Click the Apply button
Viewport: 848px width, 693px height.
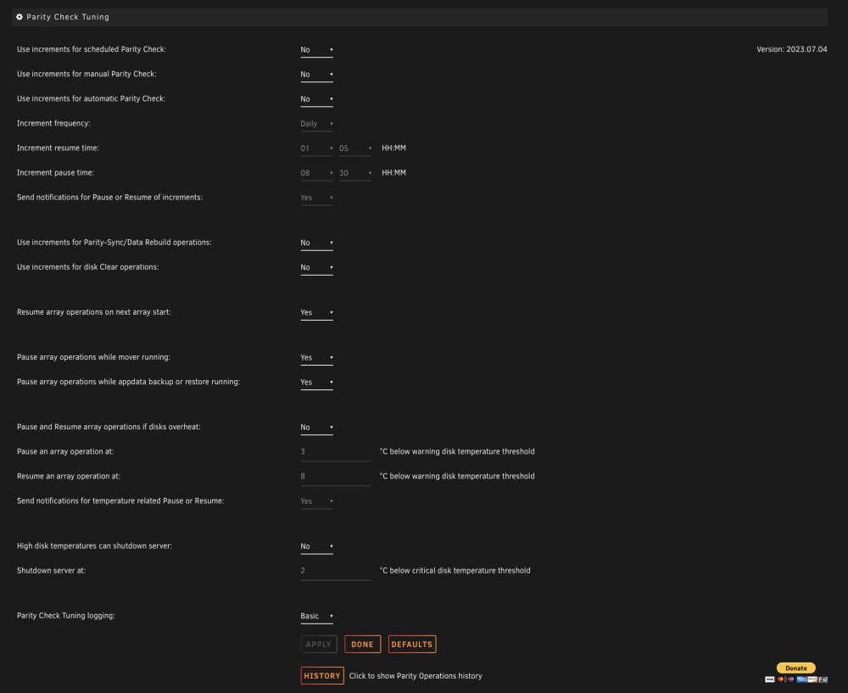click(x=319, y=645)
